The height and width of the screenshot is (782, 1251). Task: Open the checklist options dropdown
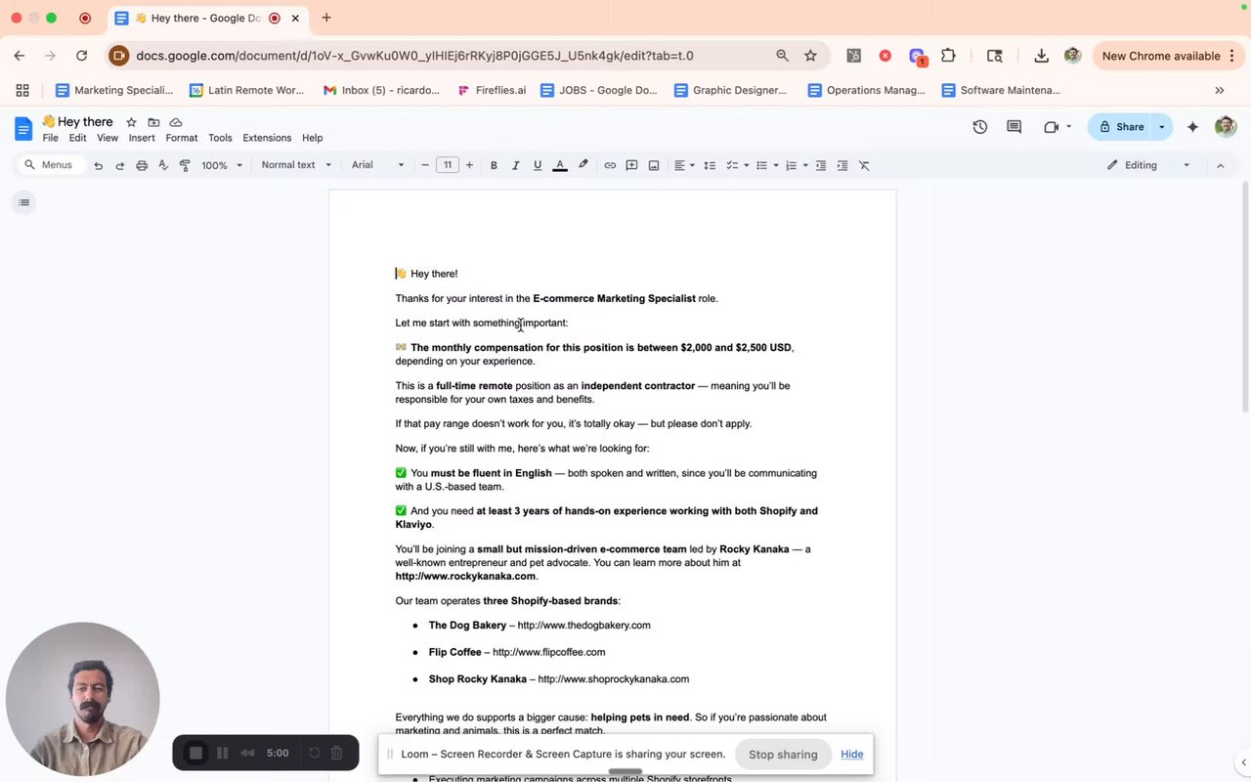tap(737, 165)
